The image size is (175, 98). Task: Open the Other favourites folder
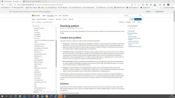169,8
